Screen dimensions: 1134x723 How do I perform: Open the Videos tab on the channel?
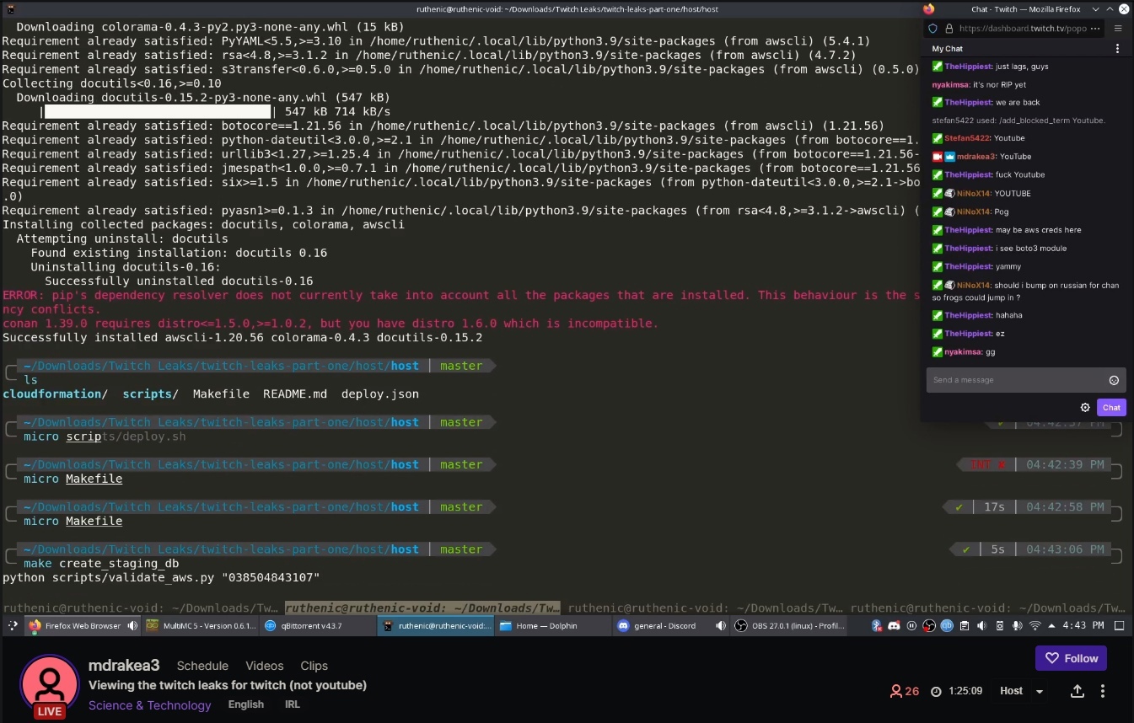pyautogui.click(x=264, y=666)
